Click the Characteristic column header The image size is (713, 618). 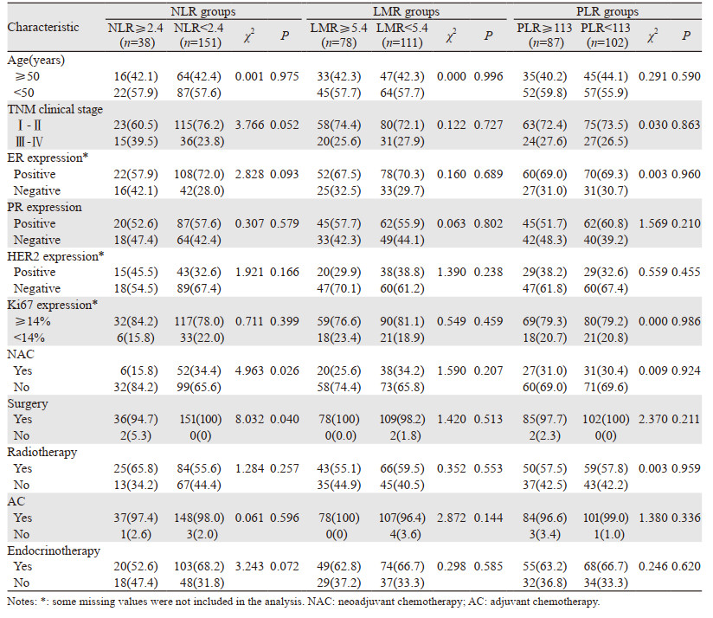point(43,27)
